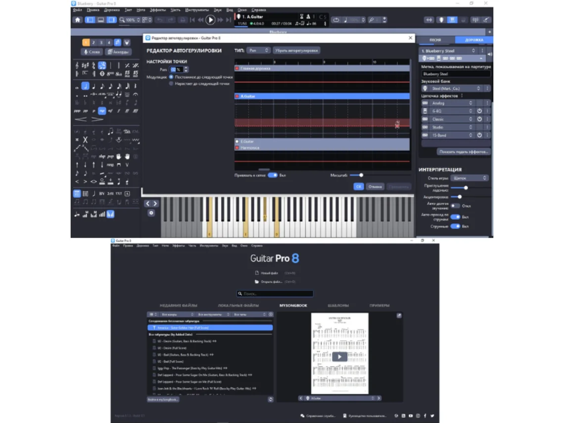Toggle the 'Струнные' switch in Interpretation
564x423 pixels.
point(455,227)
